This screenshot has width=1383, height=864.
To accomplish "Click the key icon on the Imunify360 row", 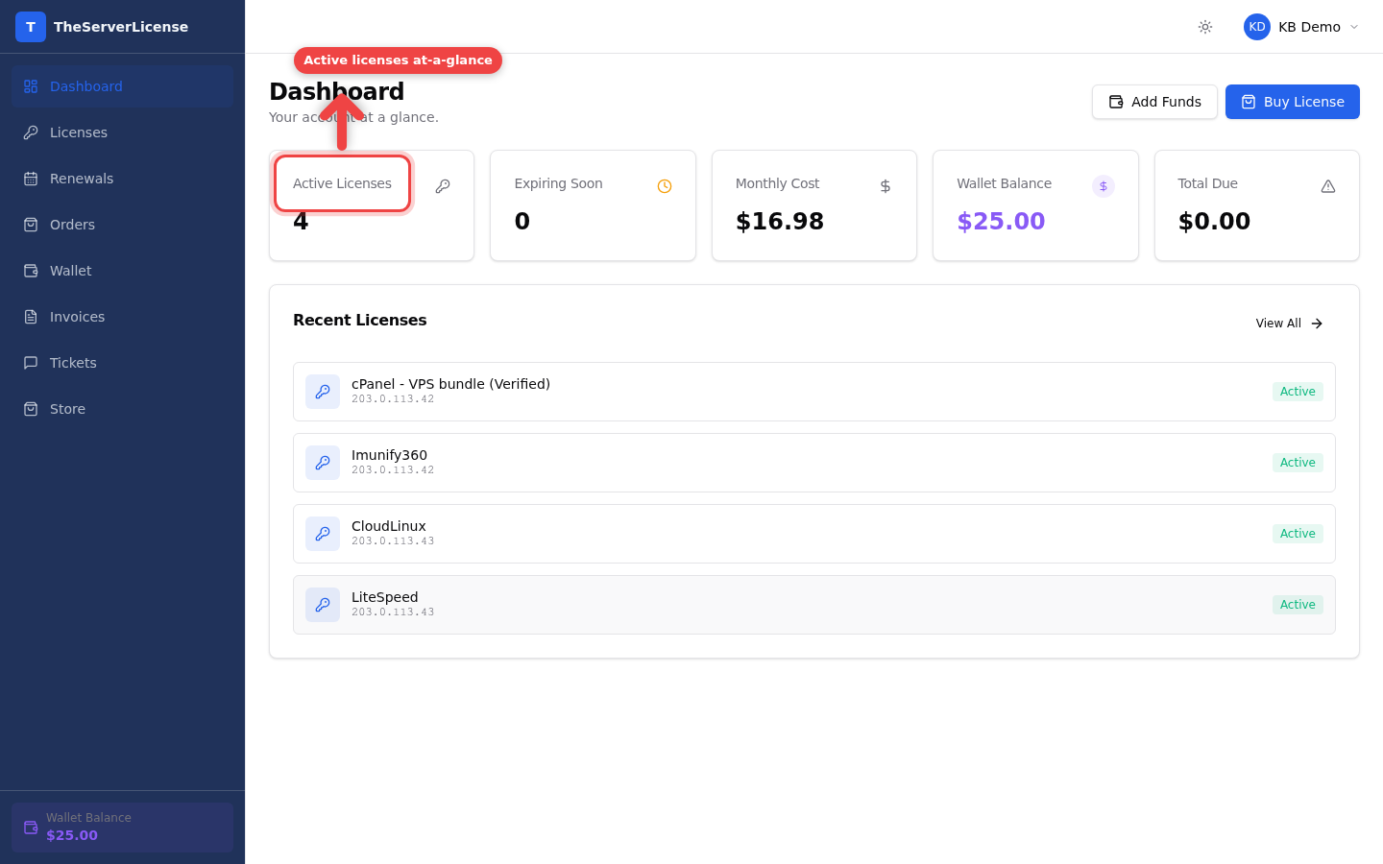I will point(323,463).
